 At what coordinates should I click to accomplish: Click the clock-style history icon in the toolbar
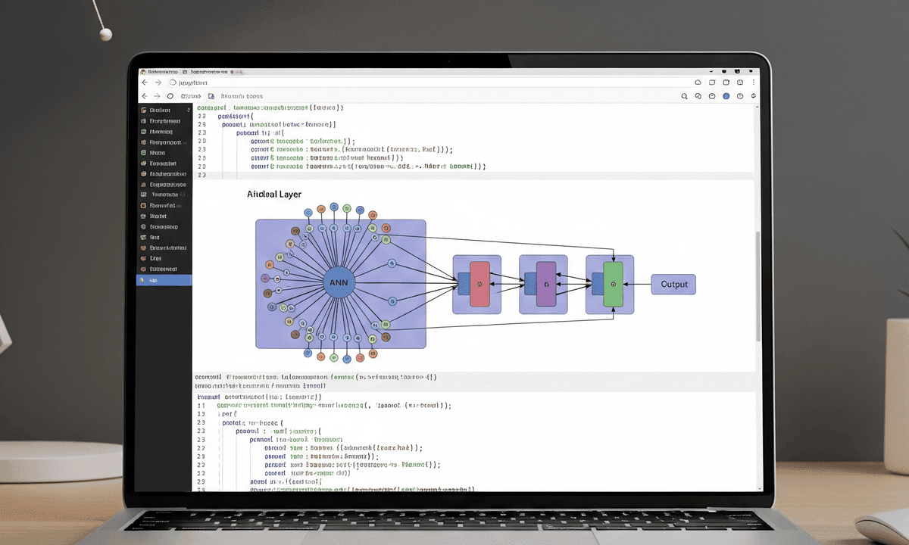[x=712, y=96]
